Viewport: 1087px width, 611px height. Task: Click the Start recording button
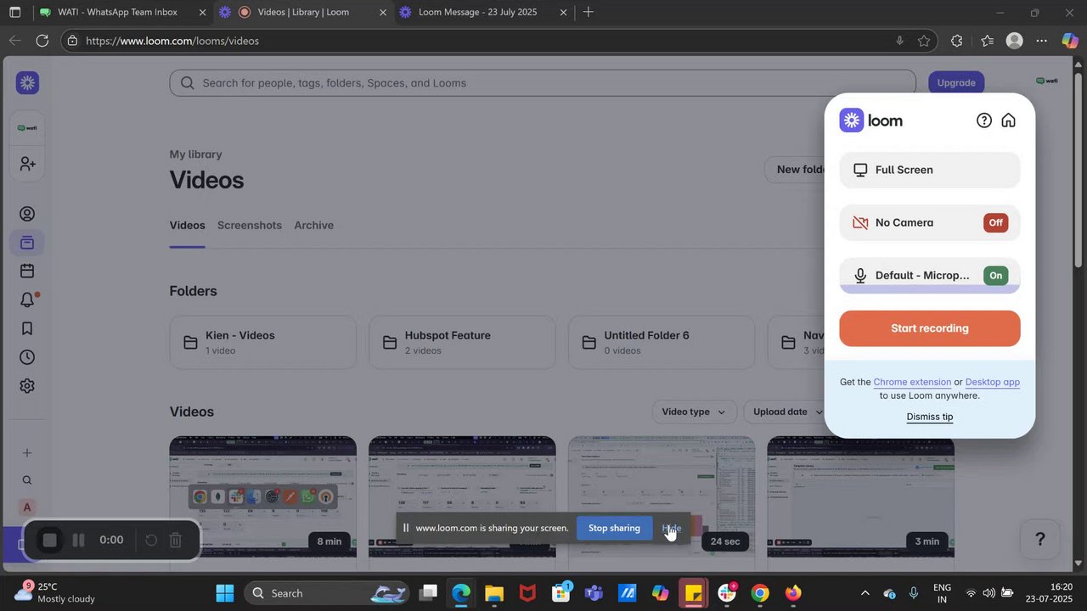point(930,328)
